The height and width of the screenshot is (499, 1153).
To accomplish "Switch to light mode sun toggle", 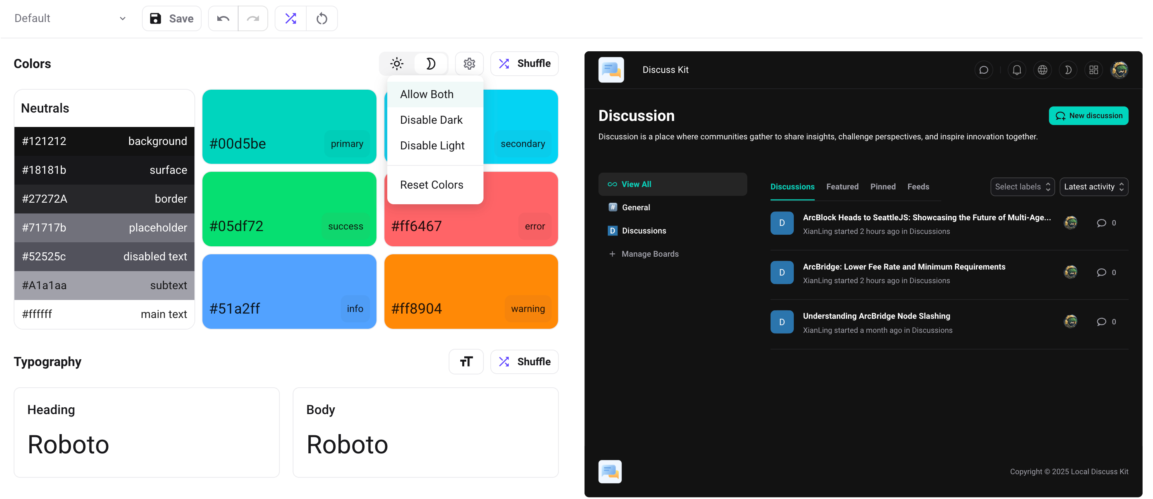I will tap(396, 64).
